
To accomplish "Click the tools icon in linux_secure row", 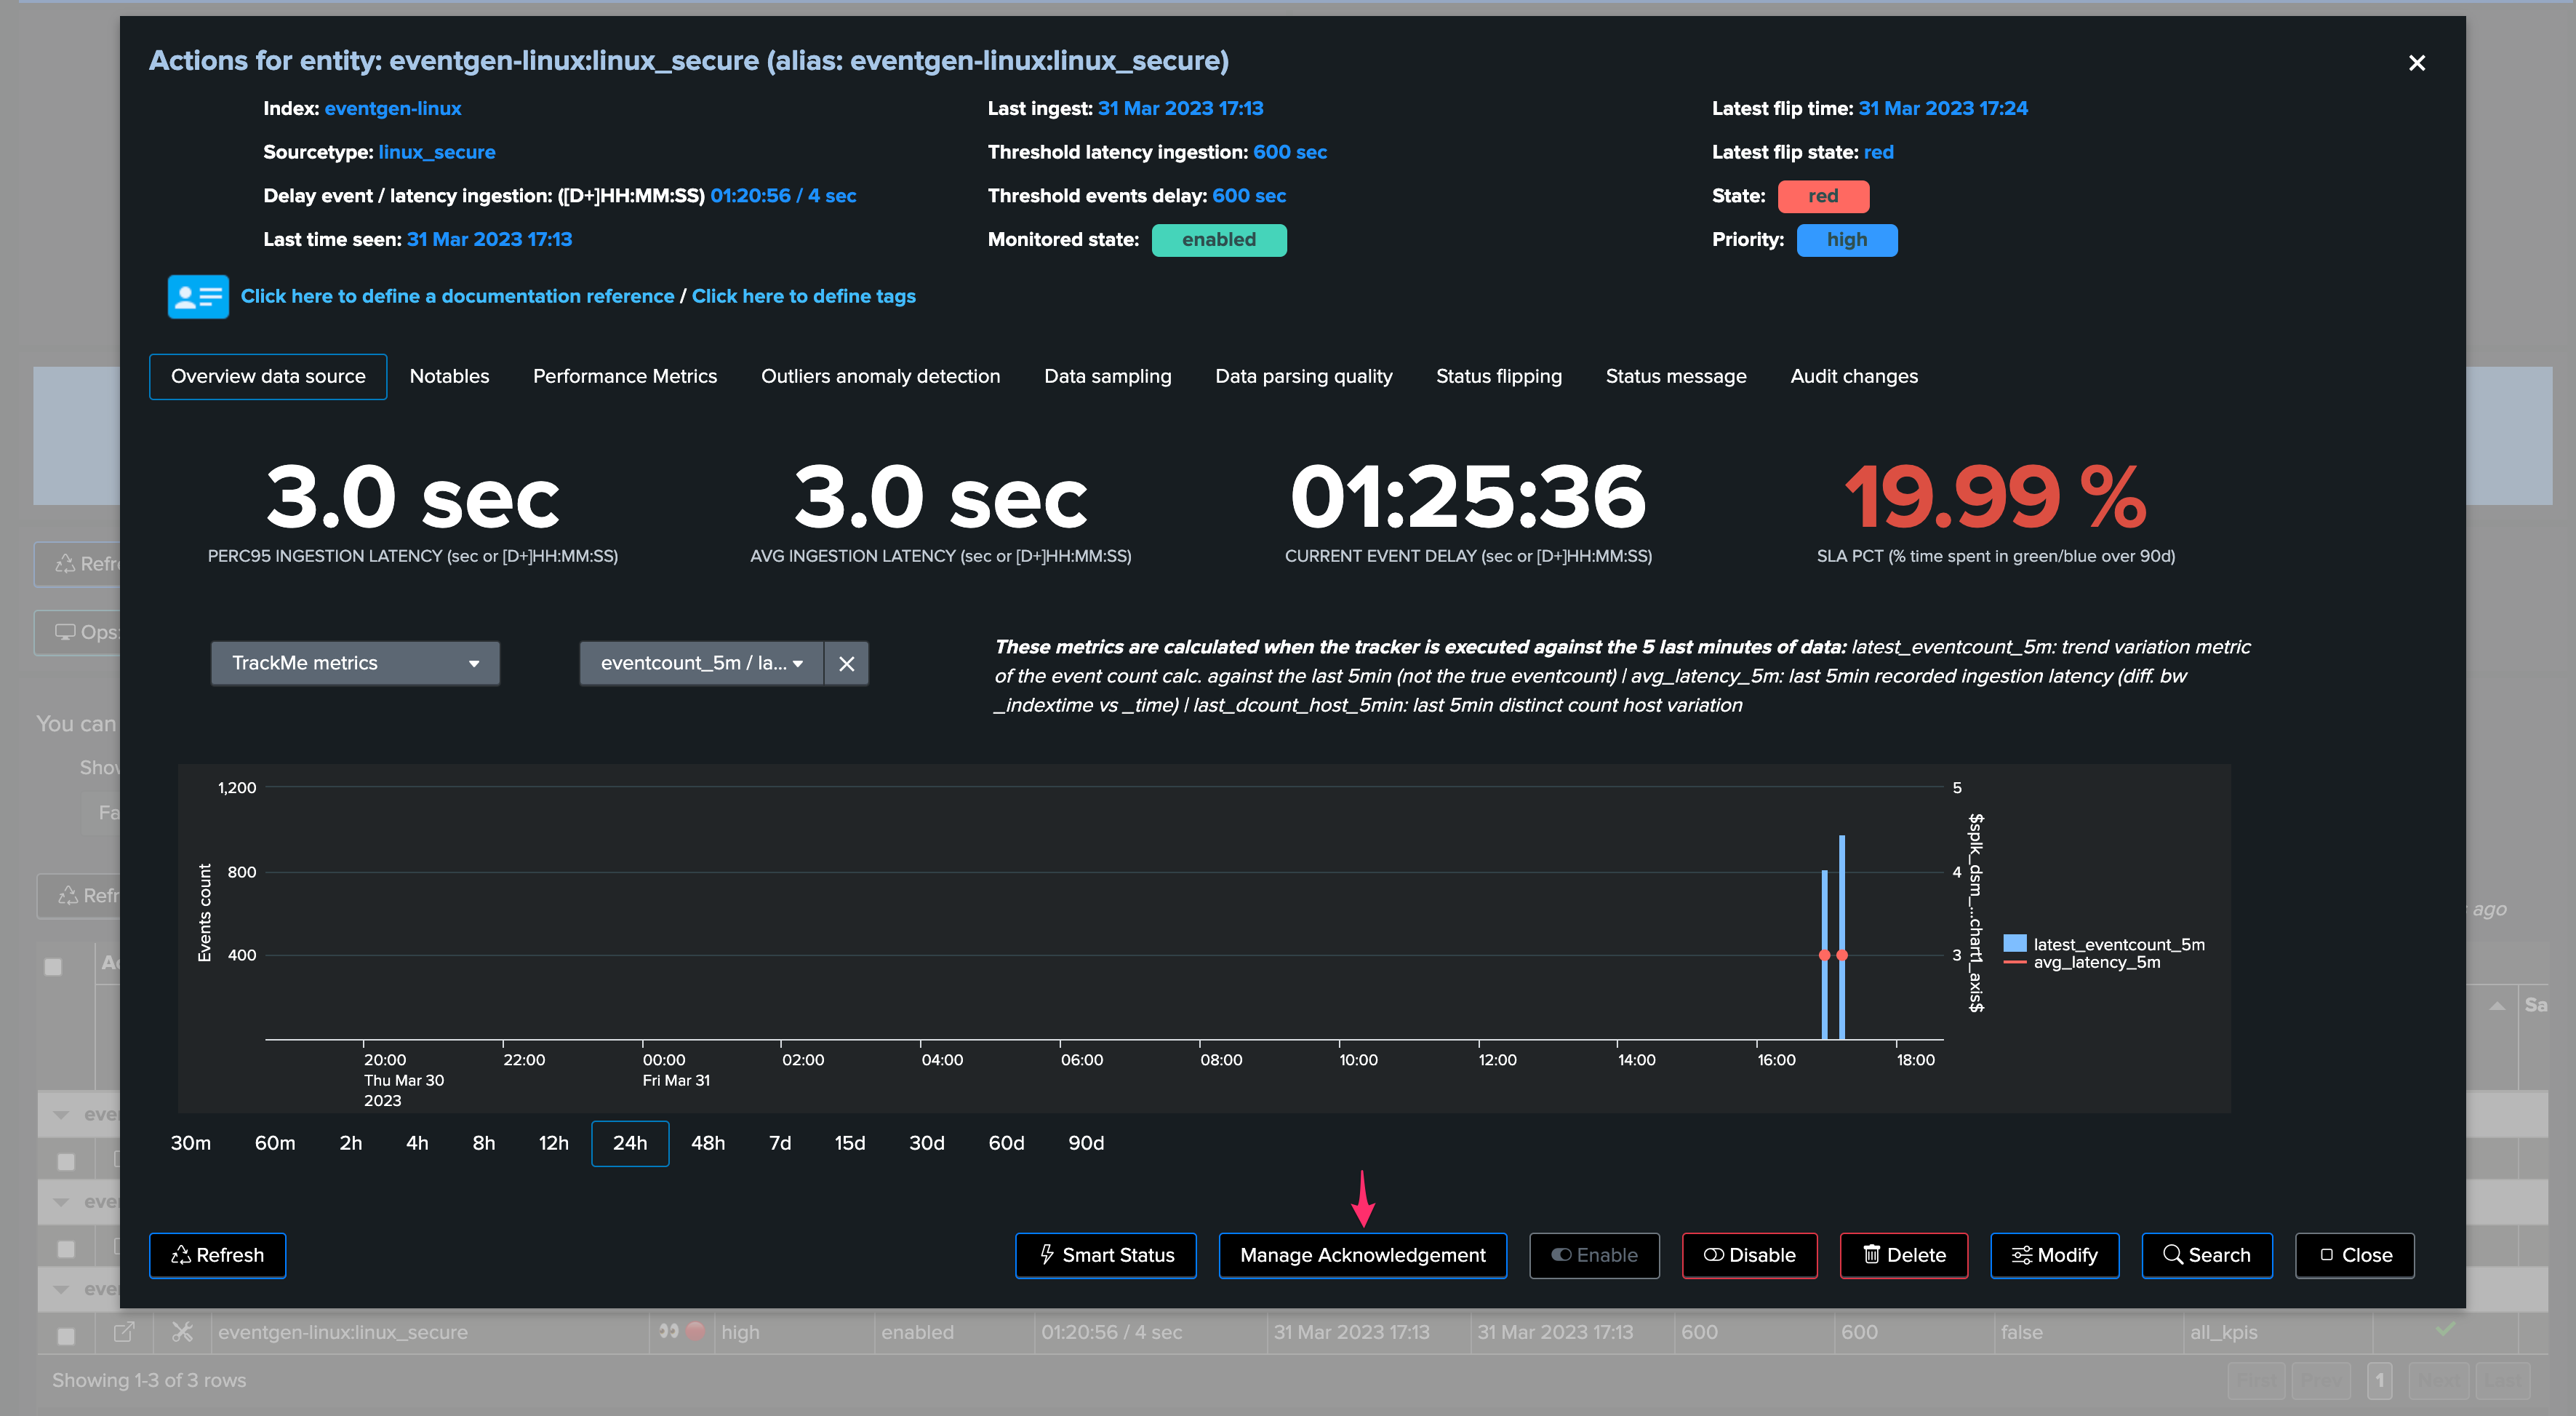I will coord(182,1332).
